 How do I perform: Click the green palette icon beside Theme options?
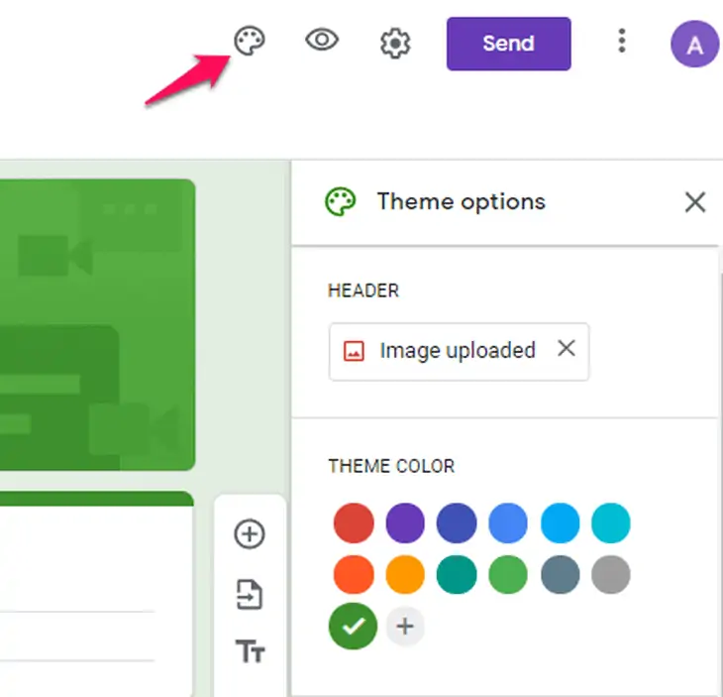click(x=341, y=201)
